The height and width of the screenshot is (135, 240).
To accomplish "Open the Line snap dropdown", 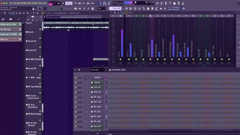I will (x=102, y=9).
